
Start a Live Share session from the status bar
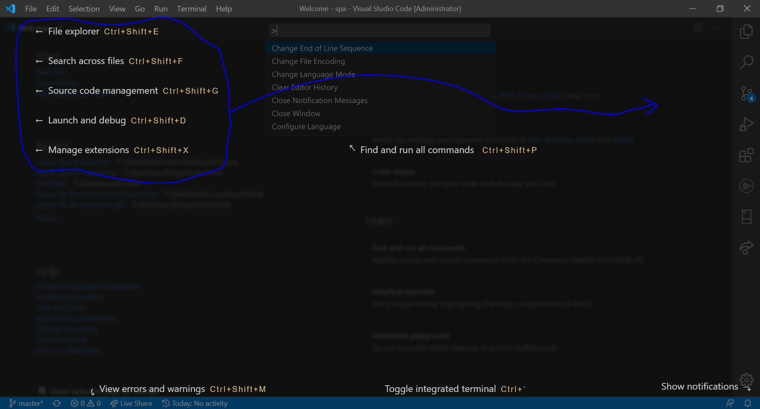(x=131, y=403)
